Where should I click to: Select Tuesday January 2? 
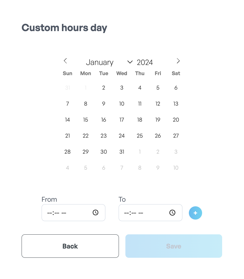104,88
